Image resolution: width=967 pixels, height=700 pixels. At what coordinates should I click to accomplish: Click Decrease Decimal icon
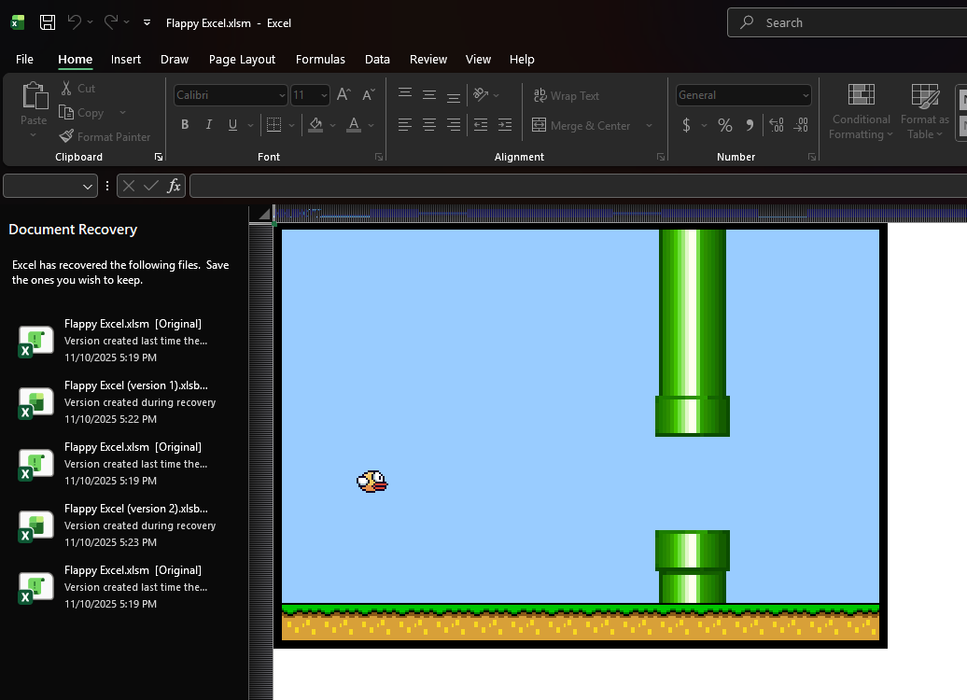pos(801,125)
